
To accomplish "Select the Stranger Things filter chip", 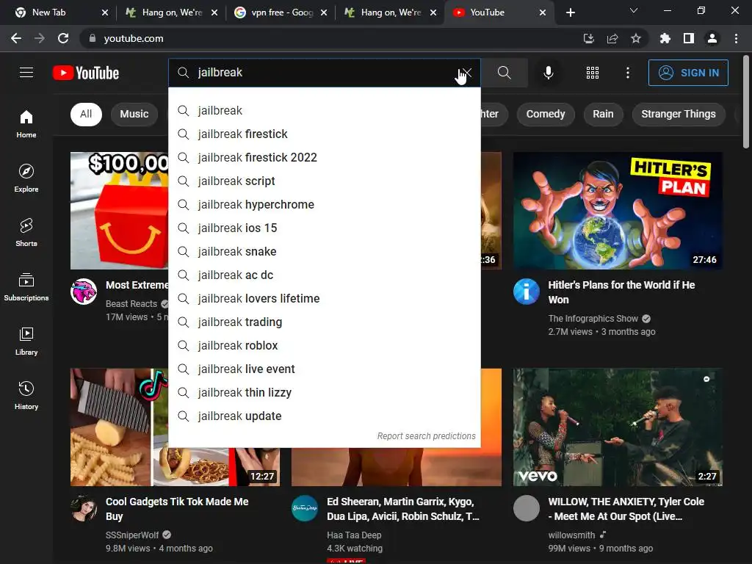I will point(678,114).
